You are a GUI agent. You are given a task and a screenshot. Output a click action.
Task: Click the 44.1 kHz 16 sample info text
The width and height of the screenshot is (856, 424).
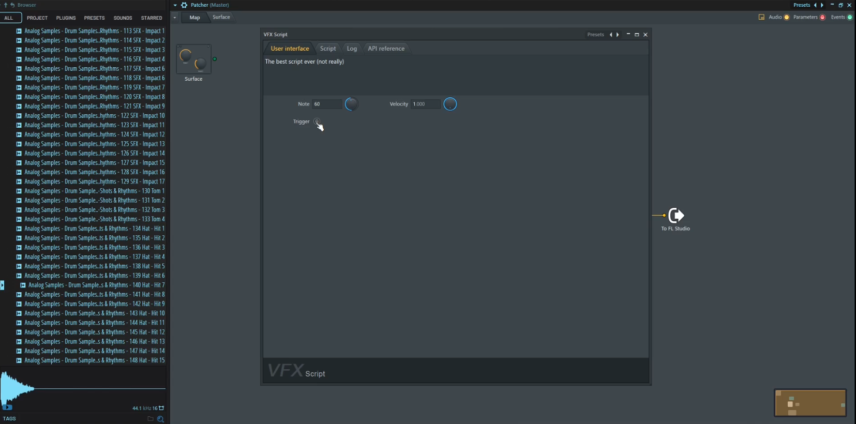(145, 408)
